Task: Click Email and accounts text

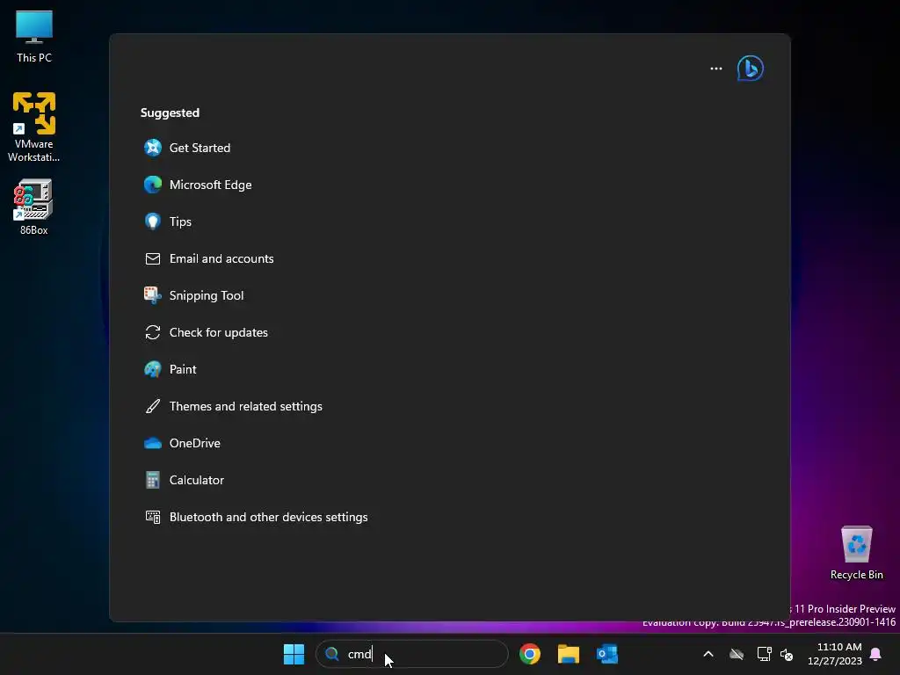Action: point(221,258)
